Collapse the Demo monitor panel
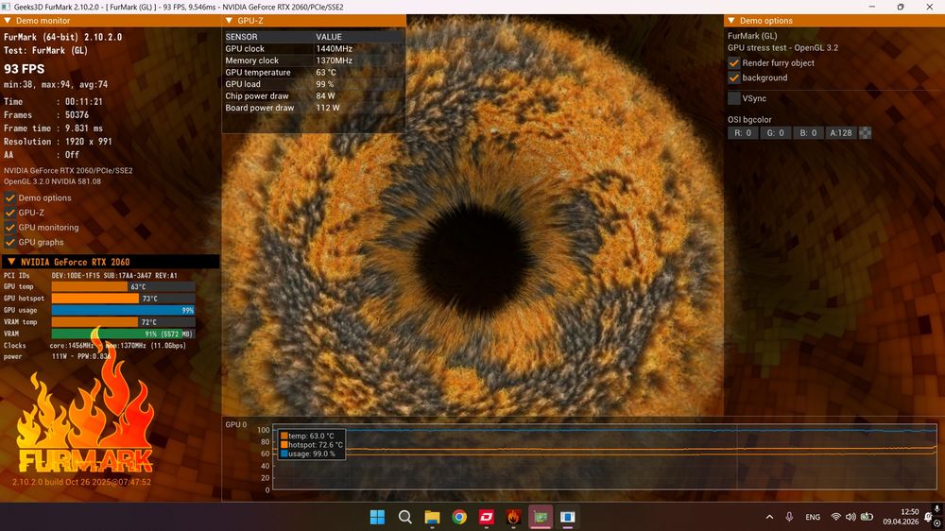This screenshot has height=531, width=945. pos(8,21)
